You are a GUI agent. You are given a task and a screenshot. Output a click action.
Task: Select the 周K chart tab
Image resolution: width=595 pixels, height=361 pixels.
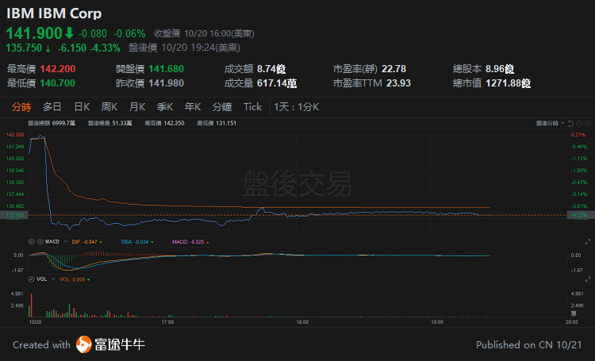click(x=109, y=107)
